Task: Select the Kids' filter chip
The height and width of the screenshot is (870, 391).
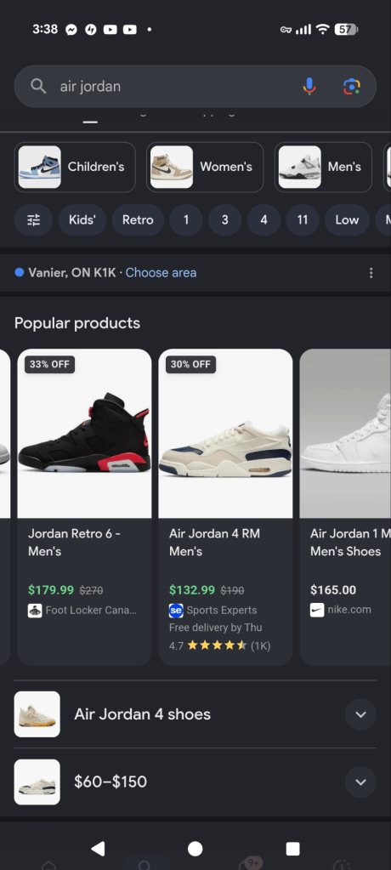Action: tap(82, 219)
